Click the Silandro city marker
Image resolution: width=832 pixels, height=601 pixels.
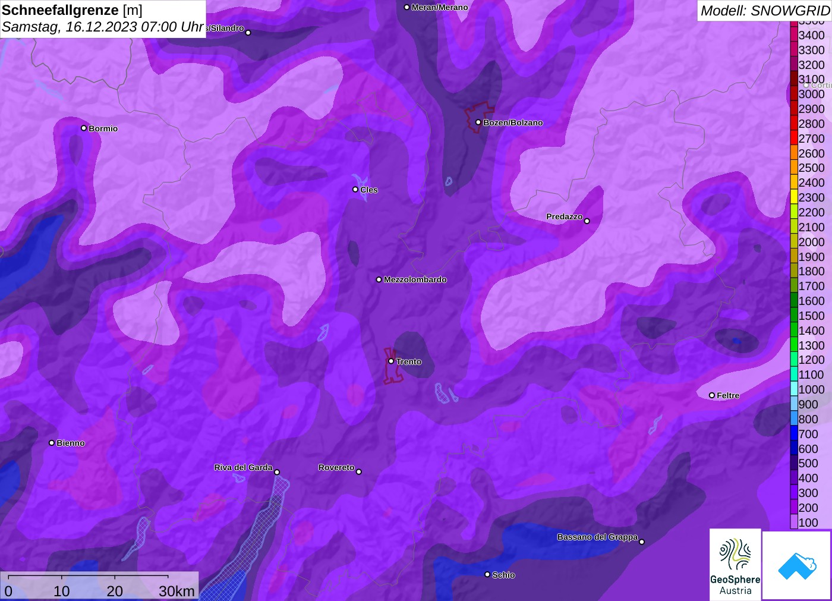click(x=248, y=32)
